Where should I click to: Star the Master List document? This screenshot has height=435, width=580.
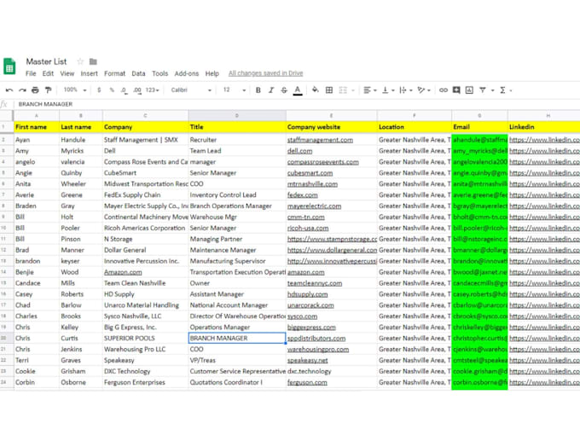tap(80, 61)
